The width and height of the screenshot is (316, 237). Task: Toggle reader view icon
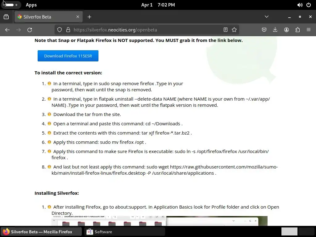[x=226, y=30]
